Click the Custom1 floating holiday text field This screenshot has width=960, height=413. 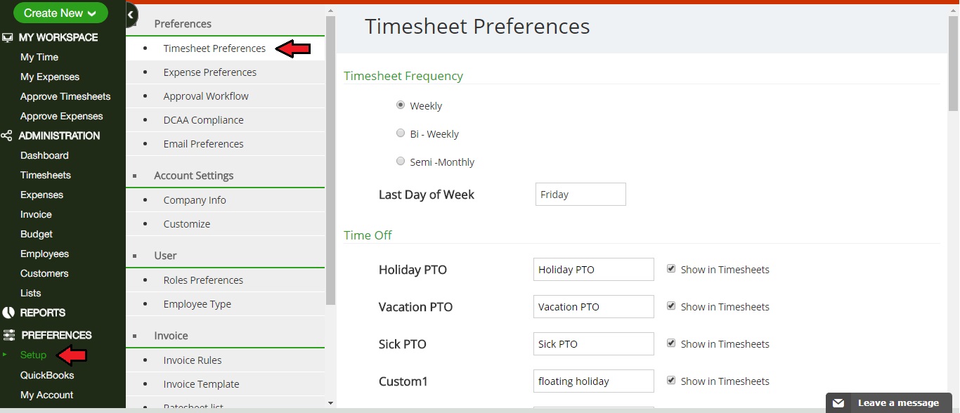pos(593,381)
